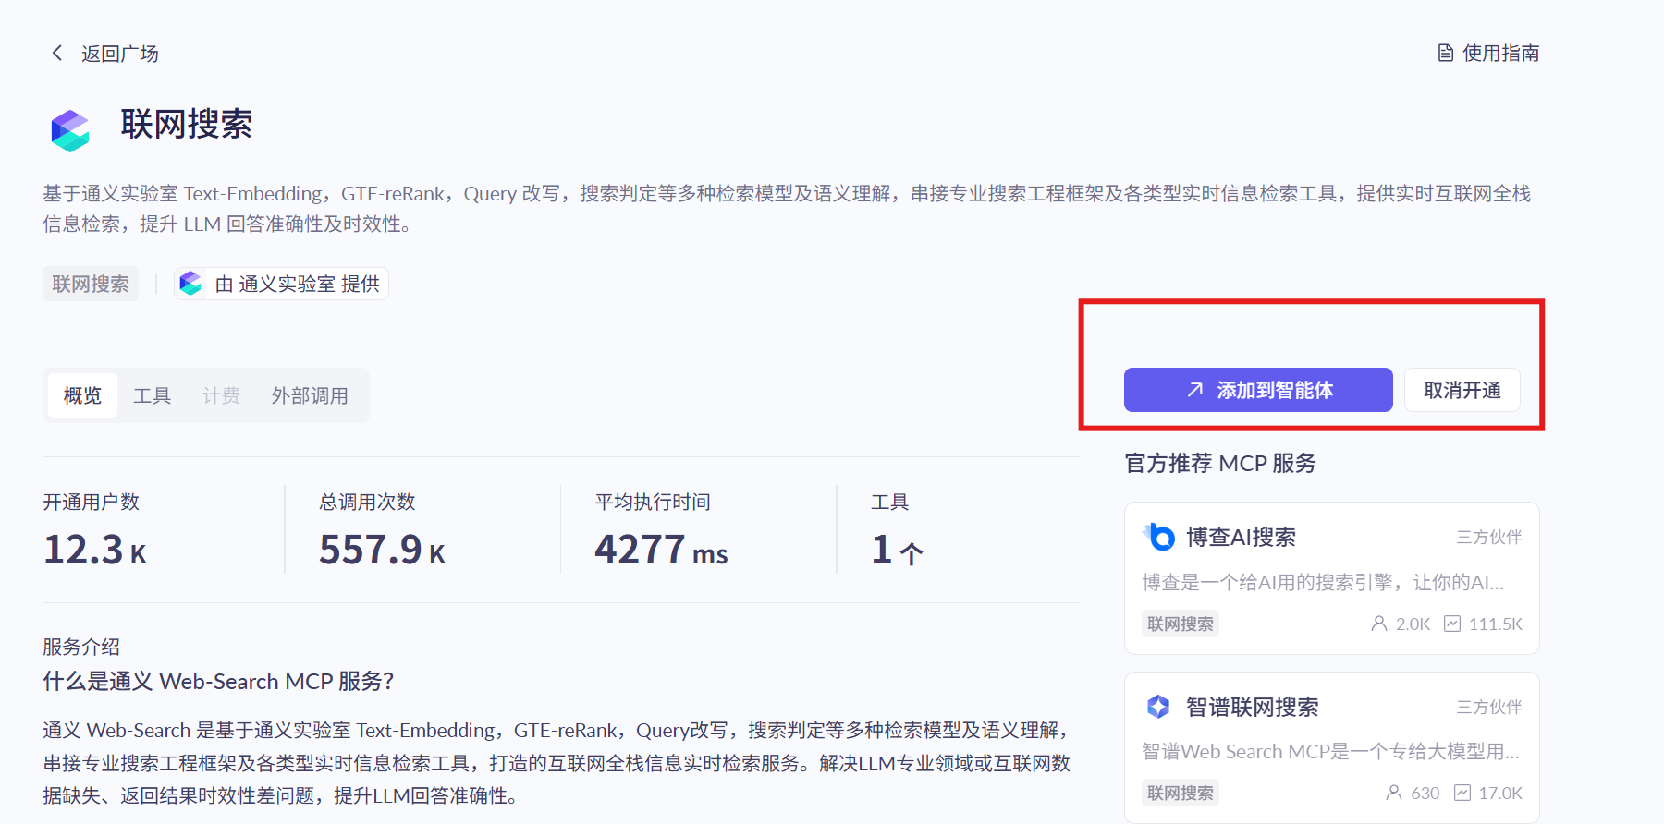The image size is (1664, 824).
Task: Click the 联网搜索 tag in 智谱联网搜索 card
Action: pyautogui.click(x=1181, y=793)
